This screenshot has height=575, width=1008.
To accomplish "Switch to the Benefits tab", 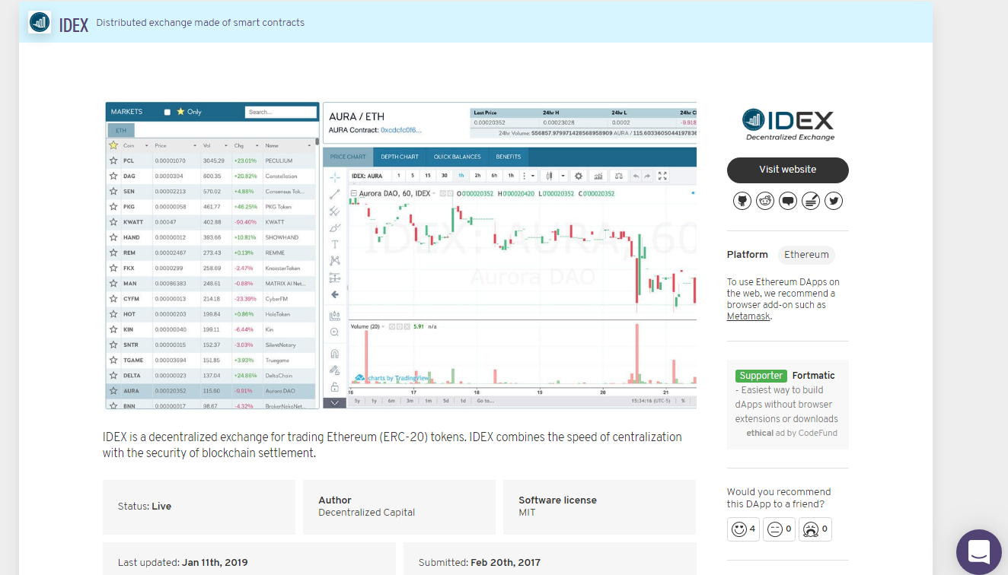I will coord(509,157).
